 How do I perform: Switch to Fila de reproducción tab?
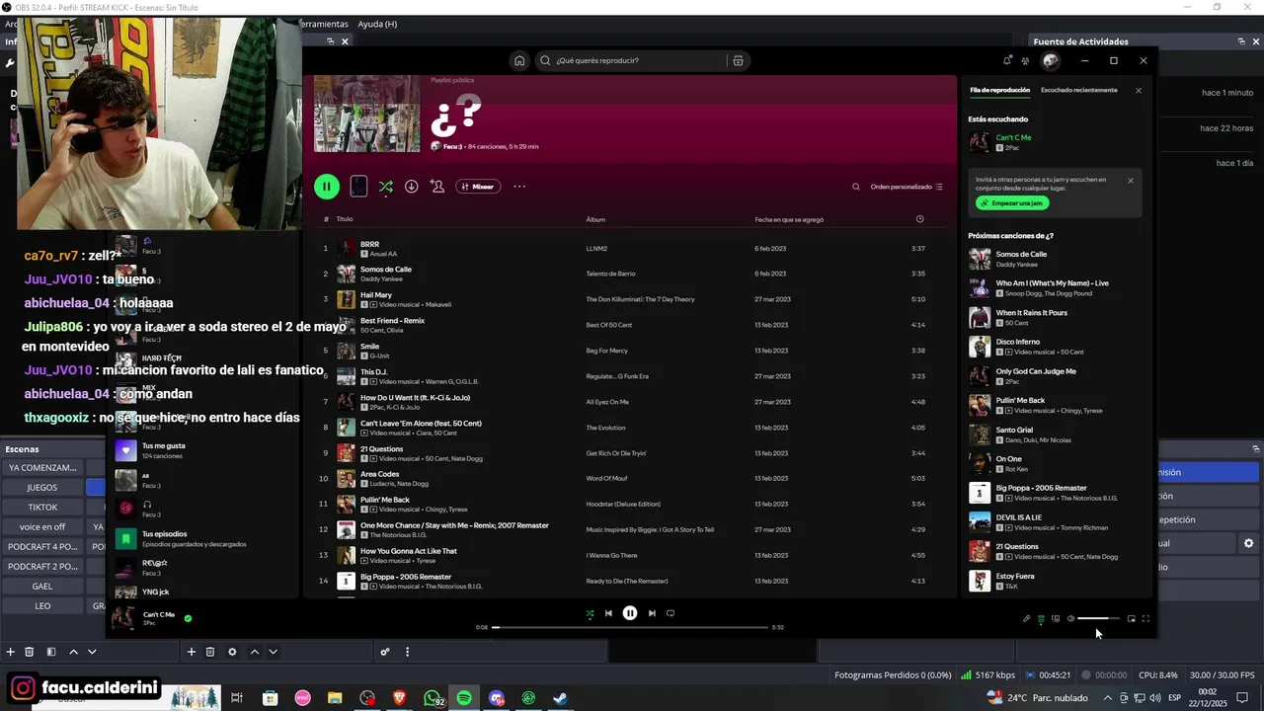[999, 90]
